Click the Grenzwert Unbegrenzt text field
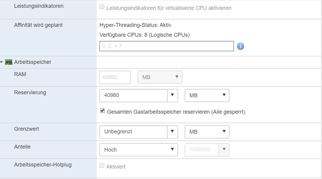 [133, 132]
